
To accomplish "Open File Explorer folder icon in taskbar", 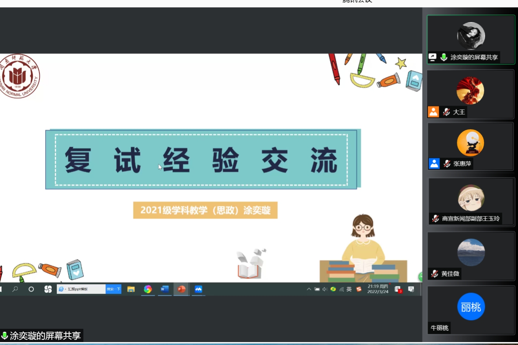I will (131, 289).
